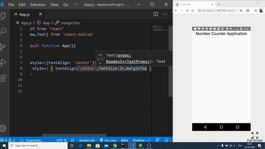Open a new browser tab

[x=219, y=5]
